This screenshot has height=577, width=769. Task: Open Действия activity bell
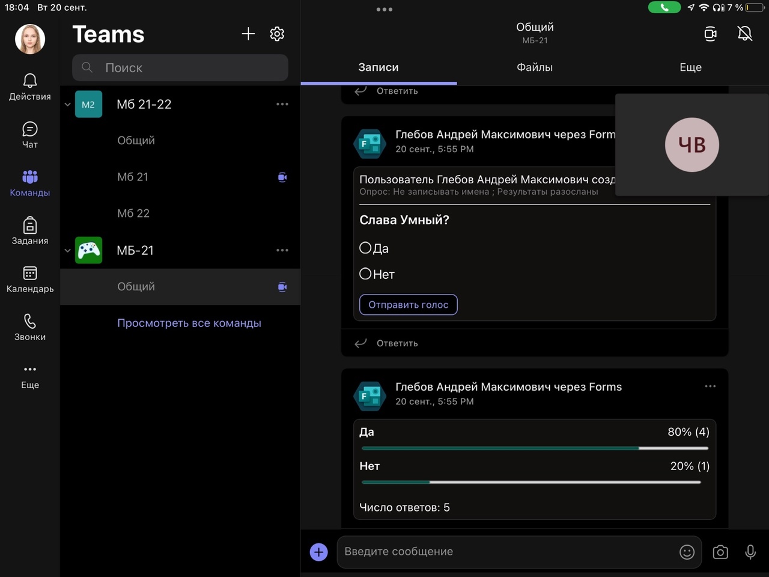[30, 87]
